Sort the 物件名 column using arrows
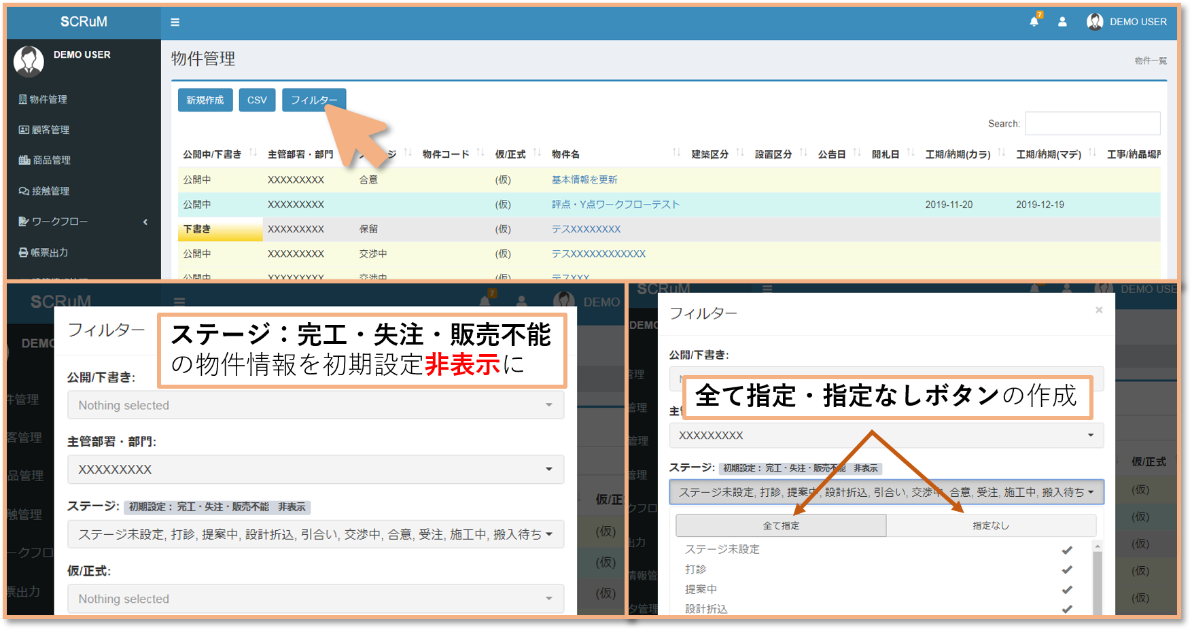 (676, 154)
